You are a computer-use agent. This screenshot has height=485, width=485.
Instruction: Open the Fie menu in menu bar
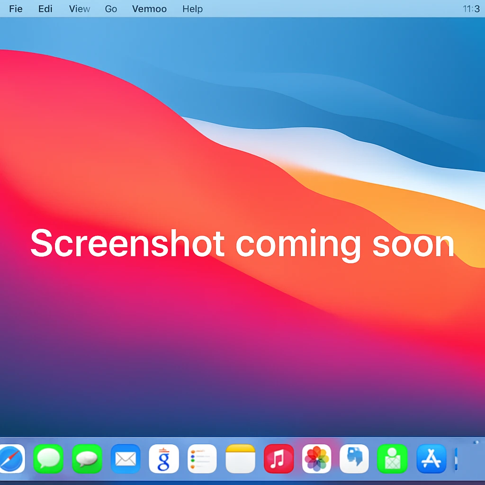click(16, 9)
